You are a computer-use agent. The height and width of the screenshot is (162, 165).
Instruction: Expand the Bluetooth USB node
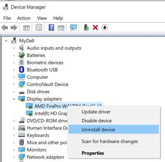tap(14, 70)
